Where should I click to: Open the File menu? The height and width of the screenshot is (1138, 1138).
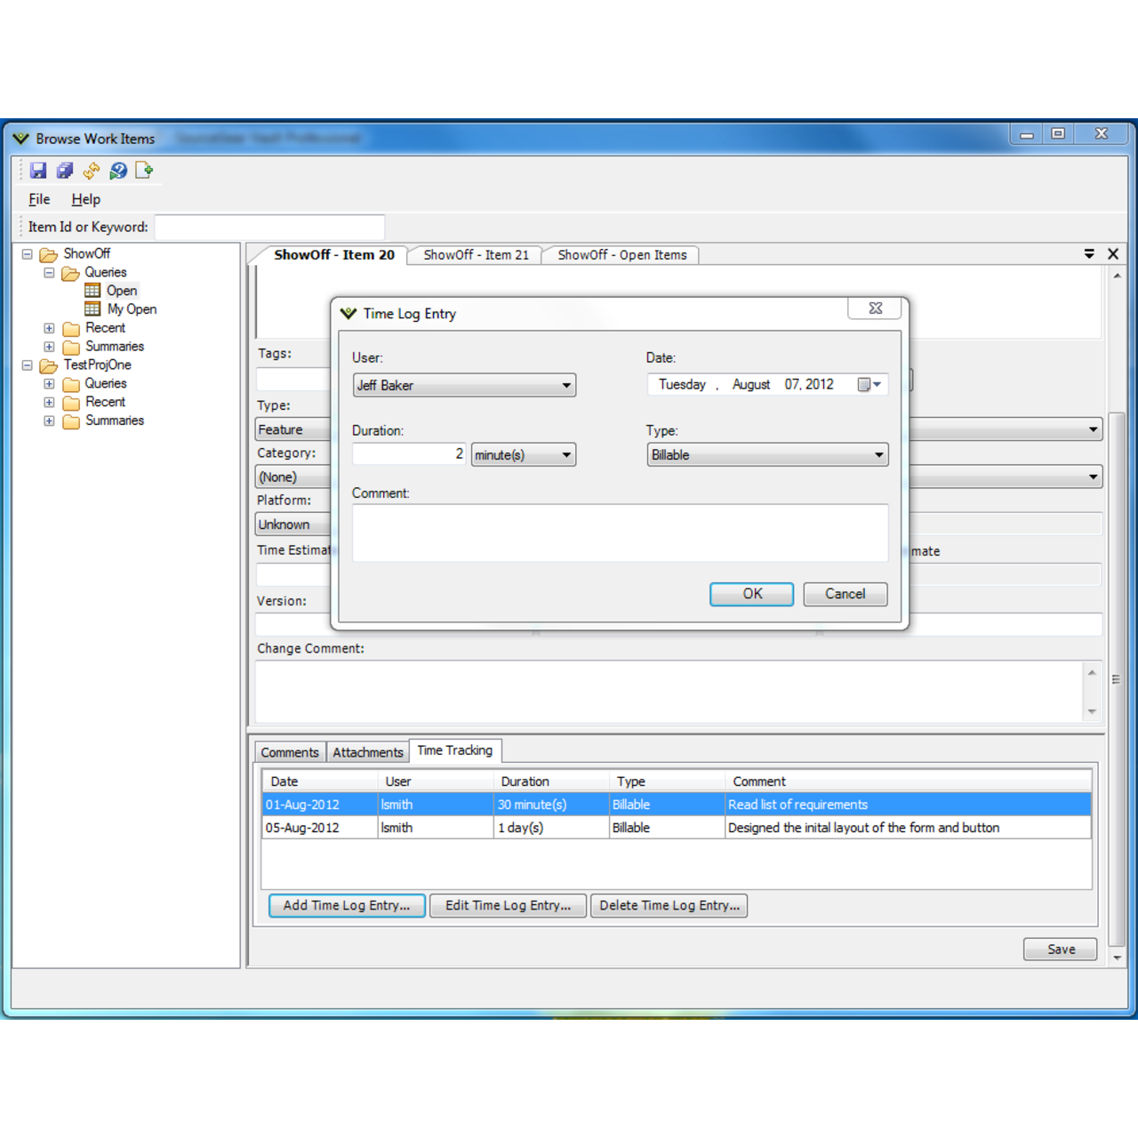point(39,199)
